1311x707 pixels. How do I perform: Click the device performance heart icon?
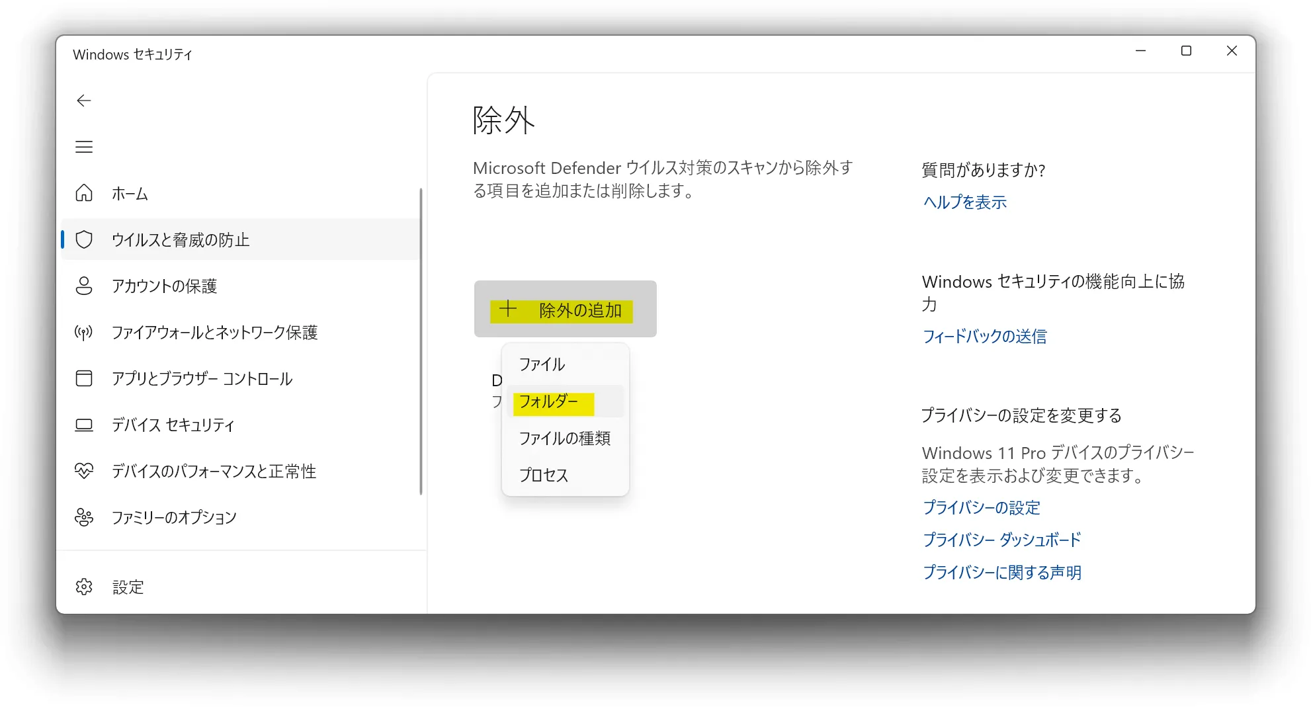pyautogui.click(x=84, y=471)
